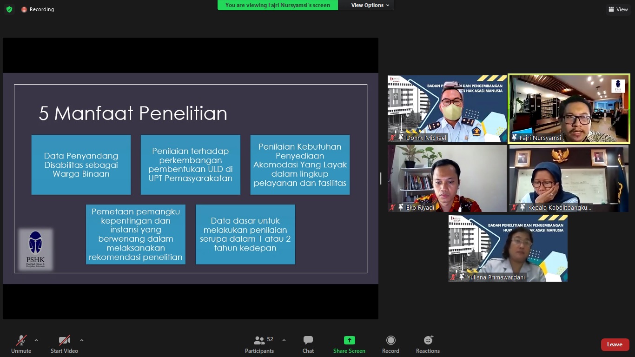Click the red Leave button

click(615, 344)
